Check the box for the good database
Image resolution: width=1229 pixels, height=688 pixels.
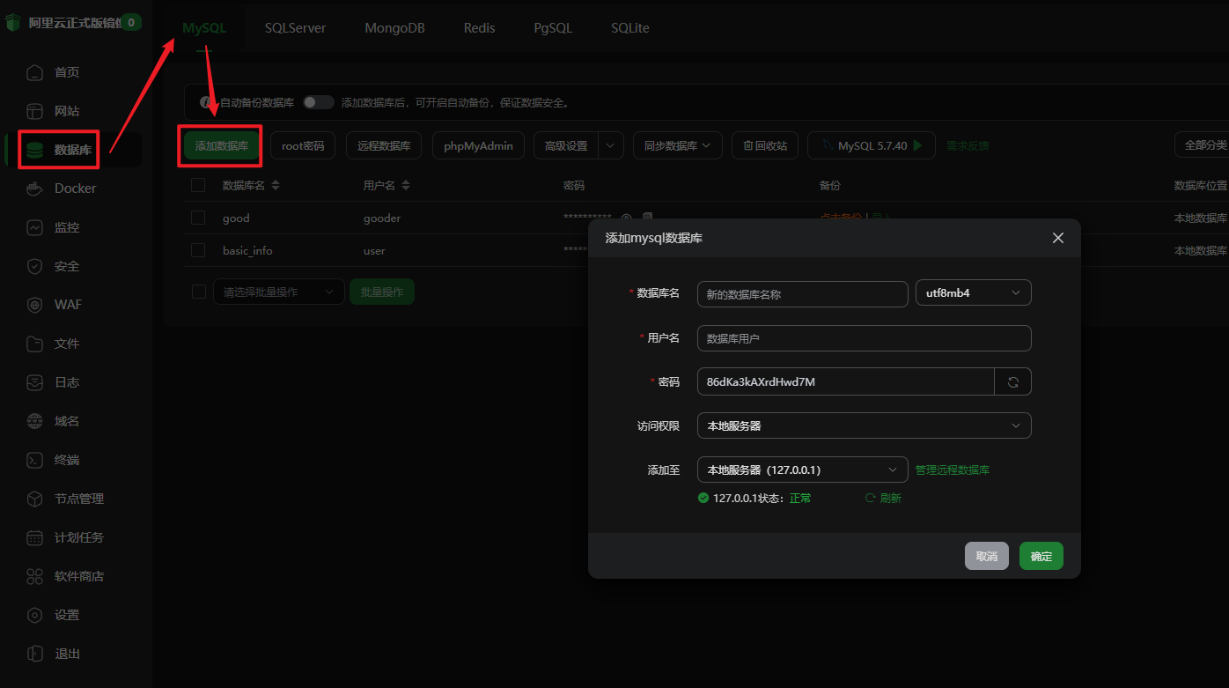click(198, 218)
